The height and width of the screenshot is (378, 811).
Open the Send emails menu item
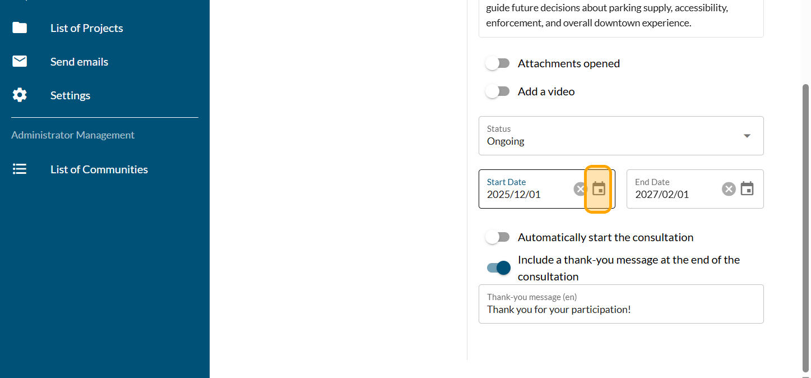click(79, 62)
